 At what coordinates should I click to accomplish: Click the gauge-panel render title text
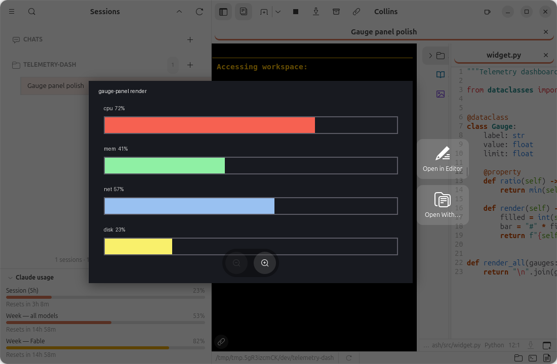pos(123,91)
